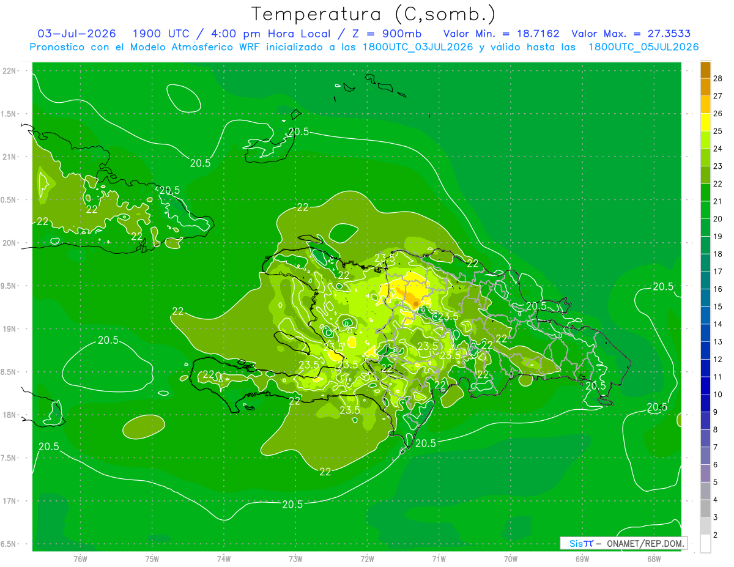Click the "73W" longitude axis label
This screenshot has width=734, height=567.
coord(295,558)
